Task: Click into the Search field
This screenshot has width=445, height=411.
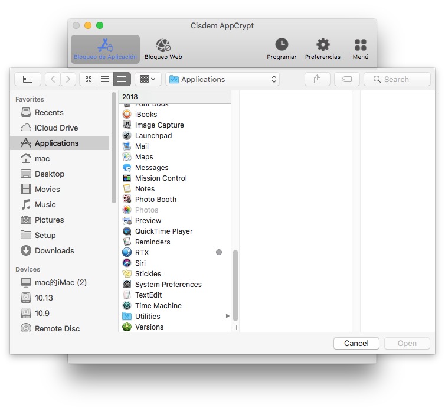Action: 397,79
